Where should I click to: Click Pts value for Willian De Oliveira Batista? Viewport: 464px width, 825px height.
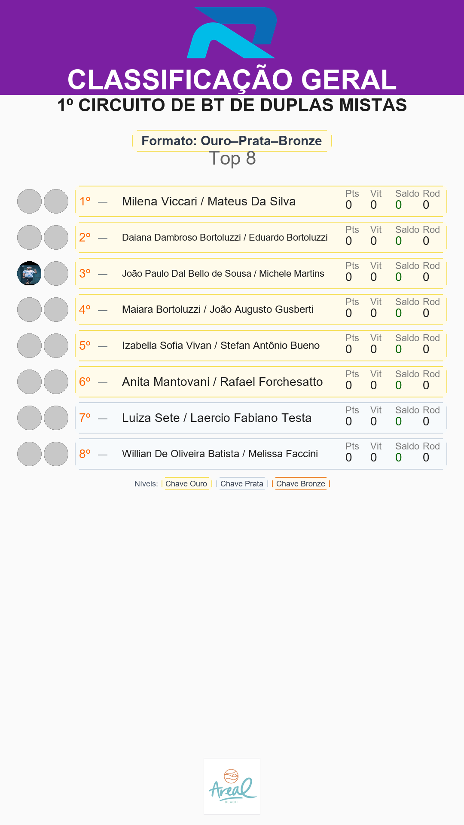coord(349,458)
